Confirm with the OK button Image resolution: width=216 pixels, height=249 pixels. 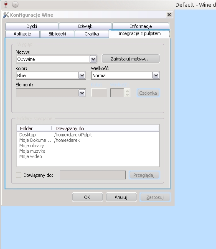pos(87,197)
